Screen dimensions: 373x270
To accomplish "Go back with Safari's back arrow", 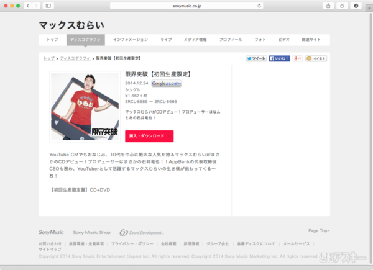I will (28, 6).
